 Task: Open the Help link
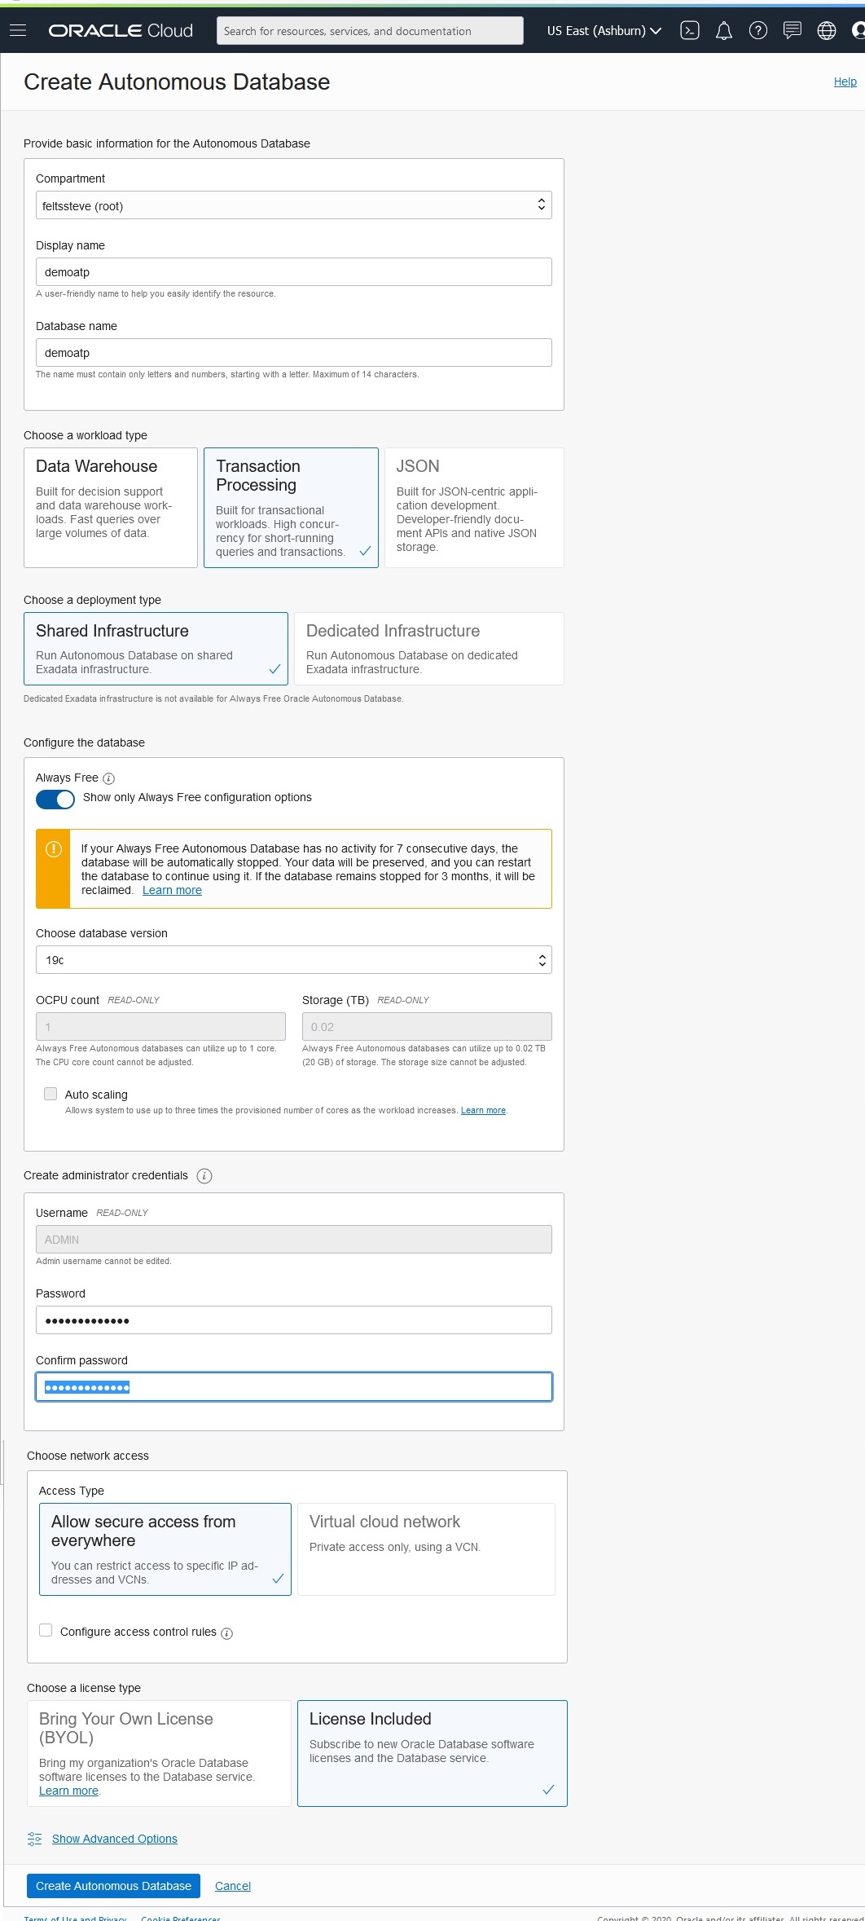click(845, 82)
